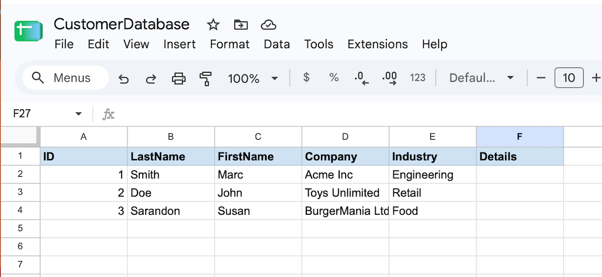Image resolution: width=602 pixels, height=277 pixels.
Task: Click the Move to folder icon
Action: [240, 25]
